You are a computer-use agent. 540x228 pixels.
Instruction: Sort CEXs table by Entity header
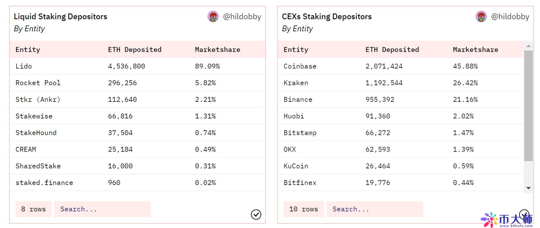[296, 50]
